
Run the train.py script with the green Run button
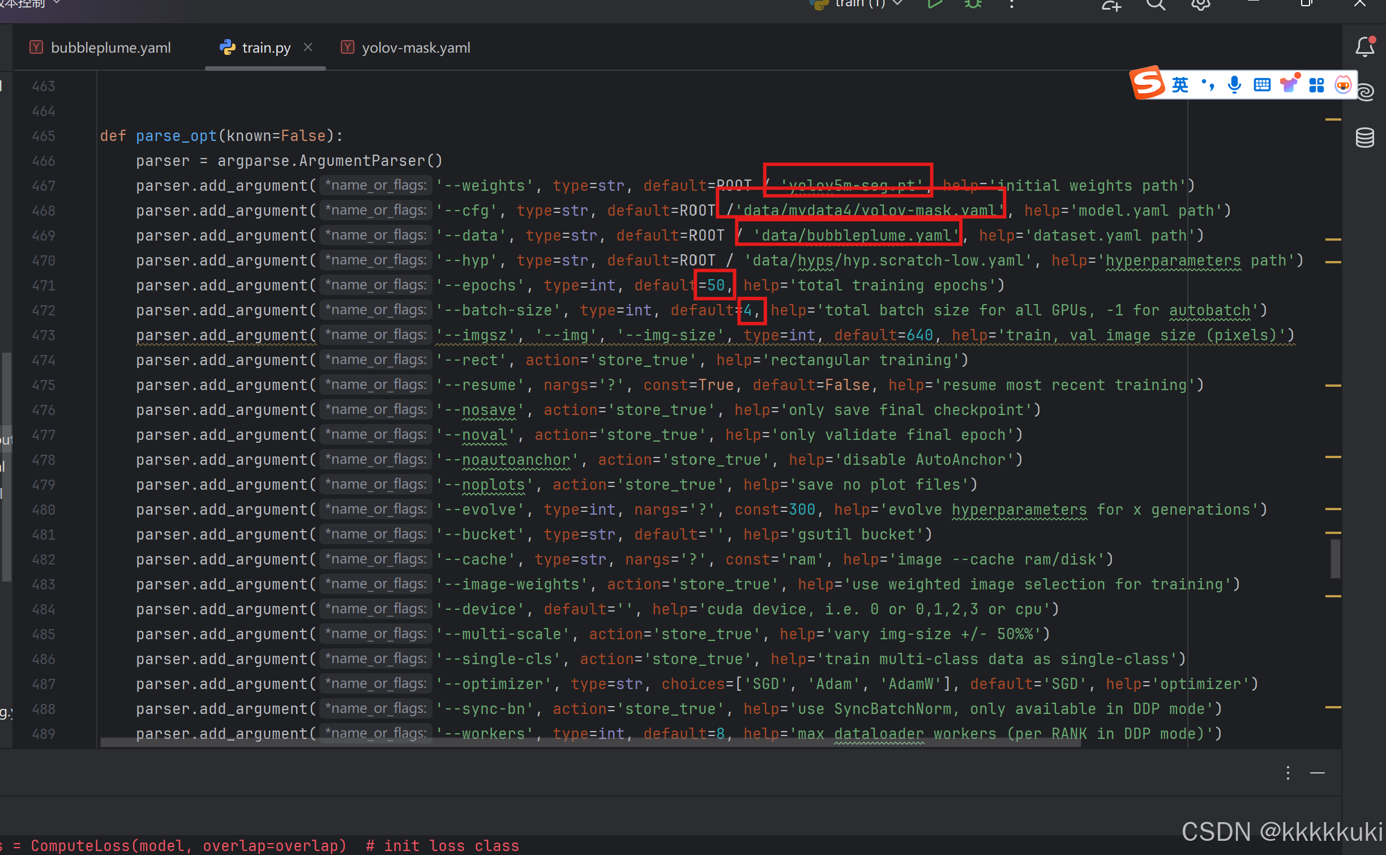tap(934, 4)
